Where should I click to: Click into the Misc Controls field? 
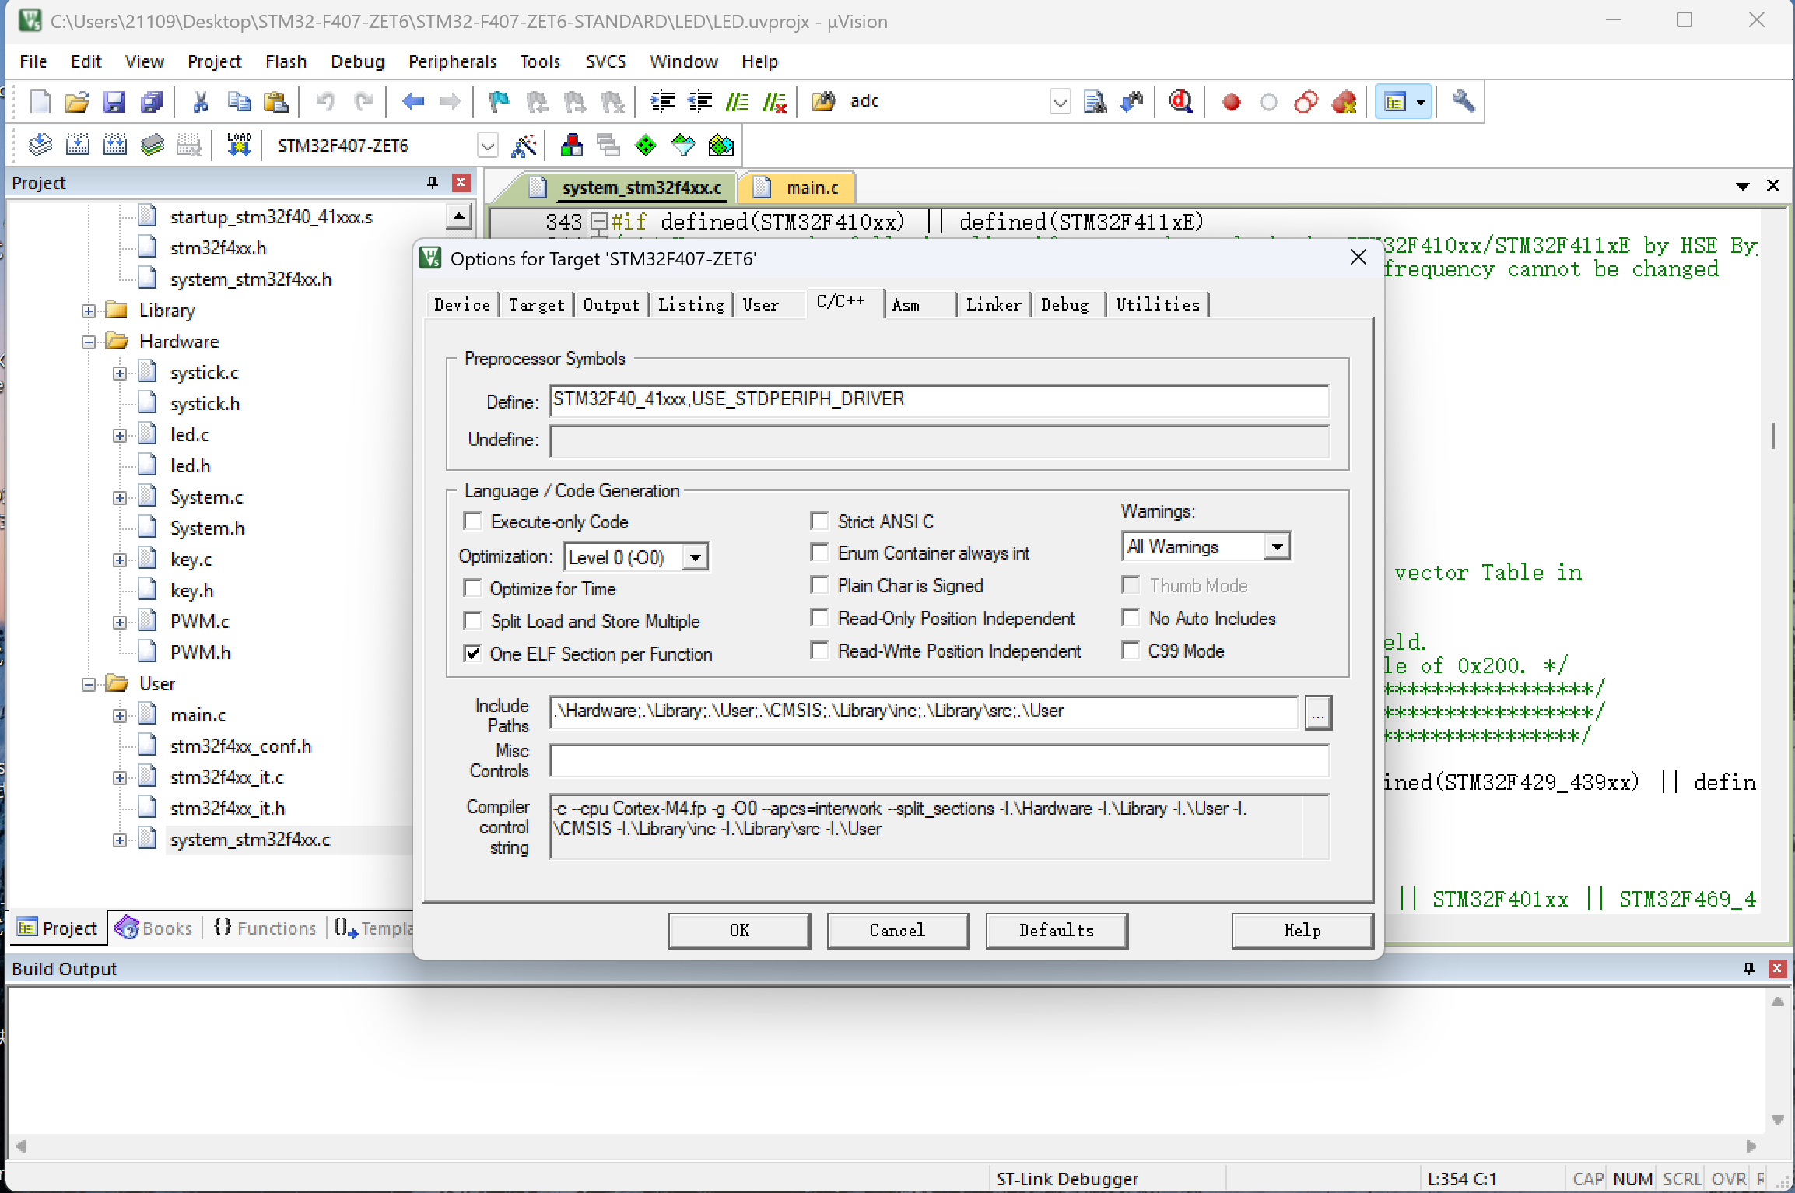(938, 760)
